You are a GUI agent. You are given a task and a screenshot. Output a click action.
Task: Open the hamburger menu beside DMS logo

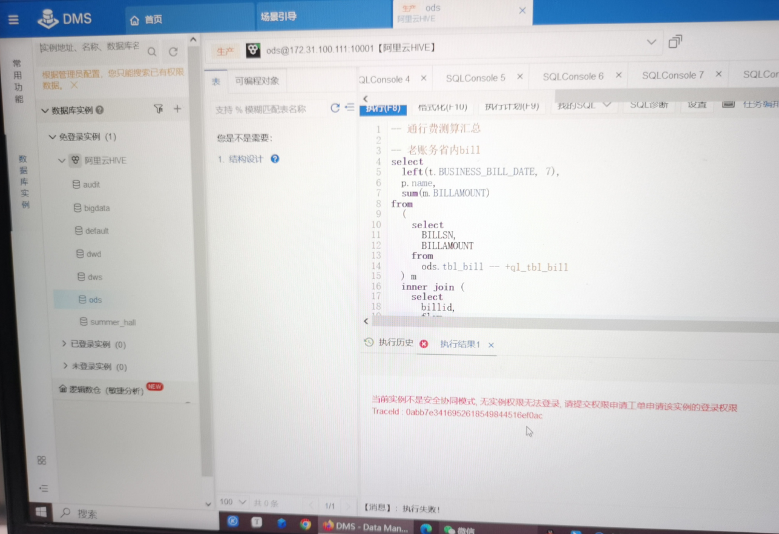13,20
